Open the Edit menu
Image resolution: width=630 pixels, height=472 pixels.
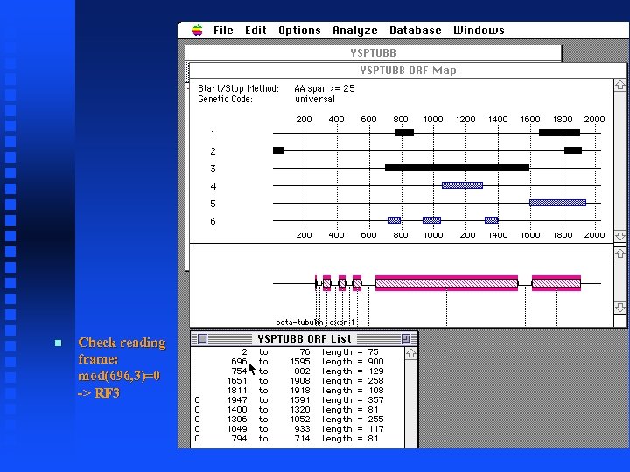[255, 31]
